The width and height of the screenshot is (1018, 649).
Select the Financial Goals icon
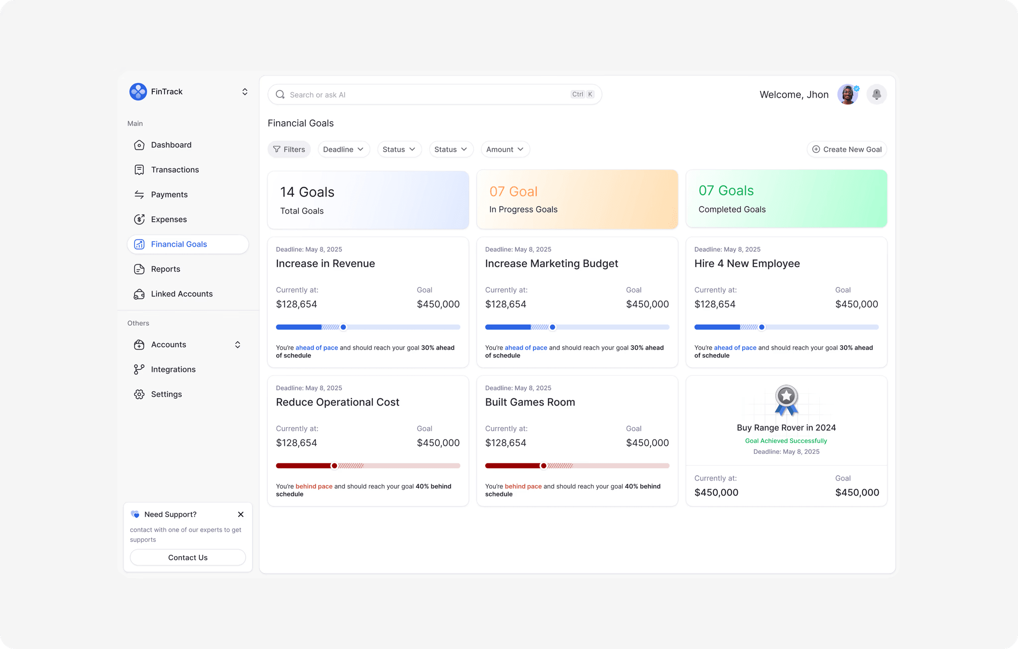click(x=139, y=244)
